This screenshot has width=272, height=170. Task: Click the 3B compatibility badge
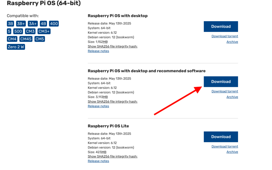tap(10, 24)
